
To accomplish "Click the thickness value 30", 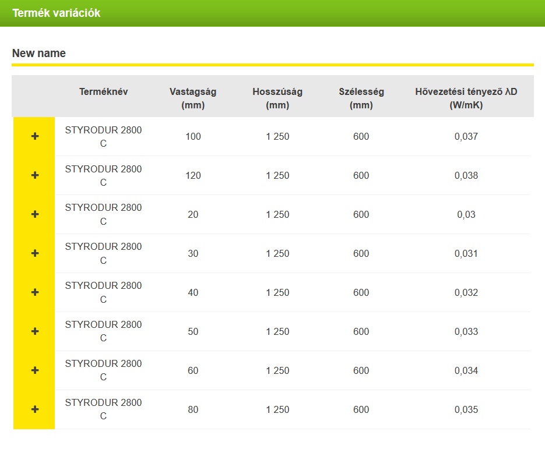I will (x=193, y=253).
